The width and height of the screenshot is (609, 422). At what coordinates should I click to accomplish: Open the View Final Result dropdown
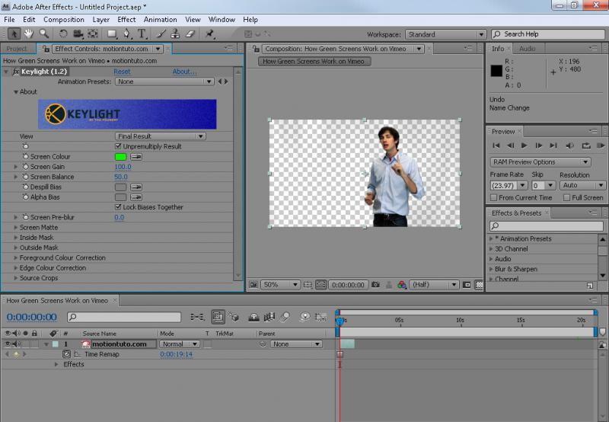click(x=161, y=136)
